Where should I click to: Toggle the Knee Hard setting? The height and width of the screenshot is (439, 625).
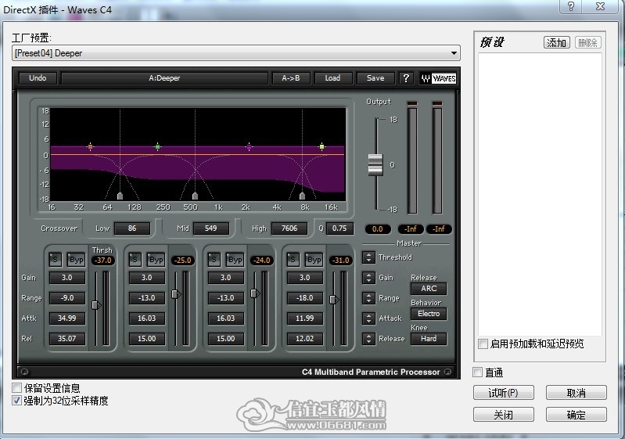click(429, 339)
